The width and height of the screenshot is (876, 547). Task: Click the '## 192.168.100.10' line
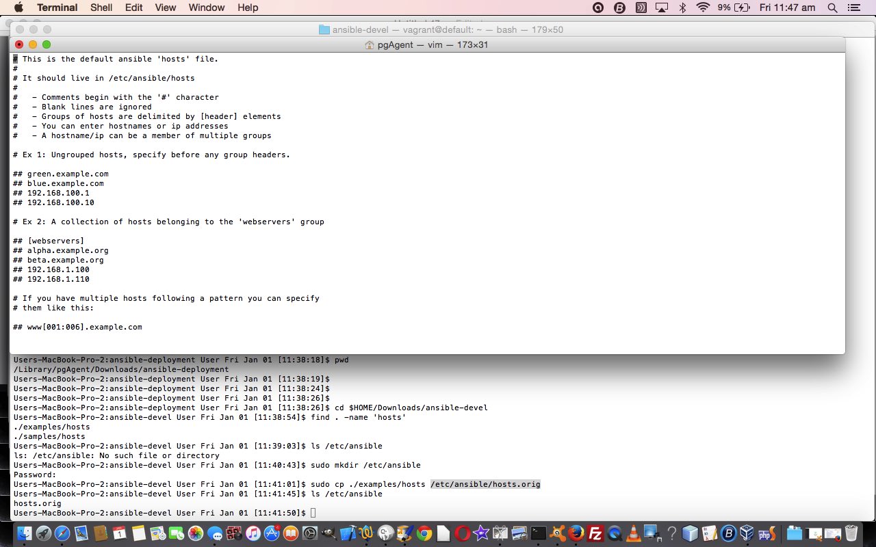click(53, 202)
